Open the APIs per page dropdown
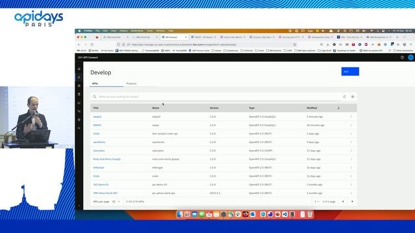415x233 pixels. coord(116,201)
